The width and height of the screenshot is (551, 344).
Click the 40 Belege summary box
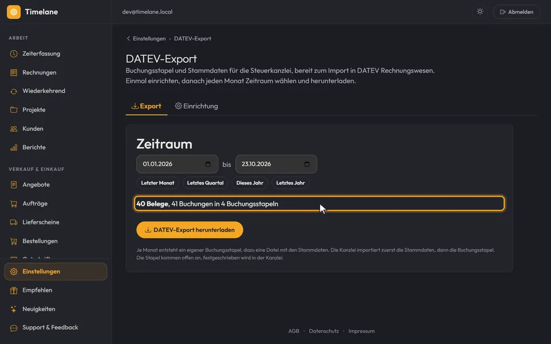pyautogui.click(x=319, y=204)
